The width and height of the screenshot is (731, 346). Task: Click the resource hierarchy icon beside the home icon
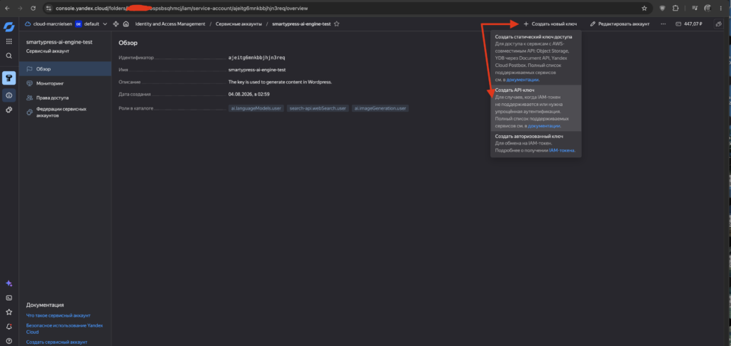116,23
